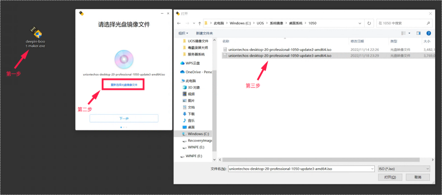Open recent locations dropdown arrow

click(194, 23)
